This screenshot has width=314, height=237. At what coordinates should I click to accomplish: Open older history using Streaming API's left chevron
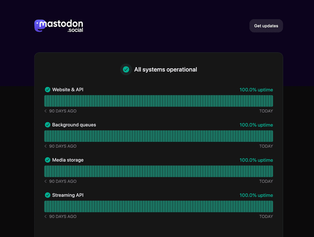pyautogui.click(x=45, y=216)
